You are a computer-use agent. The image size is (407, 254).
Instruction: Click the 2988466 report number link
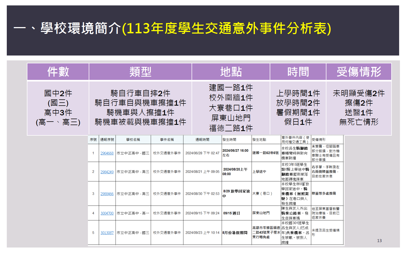(x=107, y=194)
